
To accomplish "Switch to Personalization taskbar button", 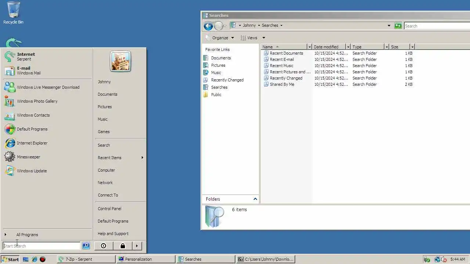I will [x=146, y=259].
